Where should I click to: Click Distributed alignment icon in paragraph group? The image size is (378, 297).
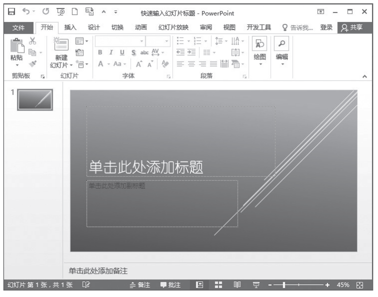pos(225,64)
